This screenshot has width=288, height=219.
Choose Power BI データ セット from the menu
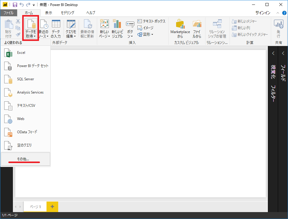[x=25, y=66]
